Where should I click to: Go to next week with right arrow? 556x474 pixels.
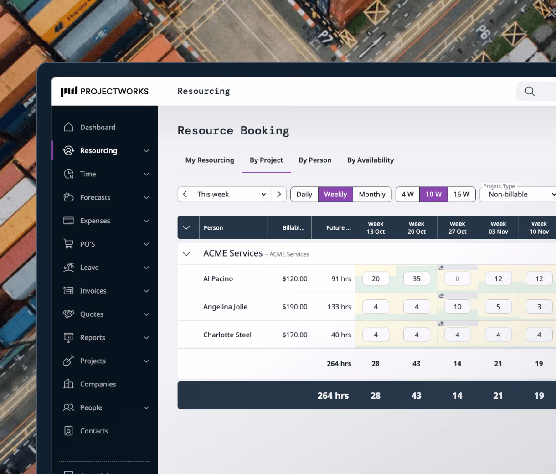[278, 194]
